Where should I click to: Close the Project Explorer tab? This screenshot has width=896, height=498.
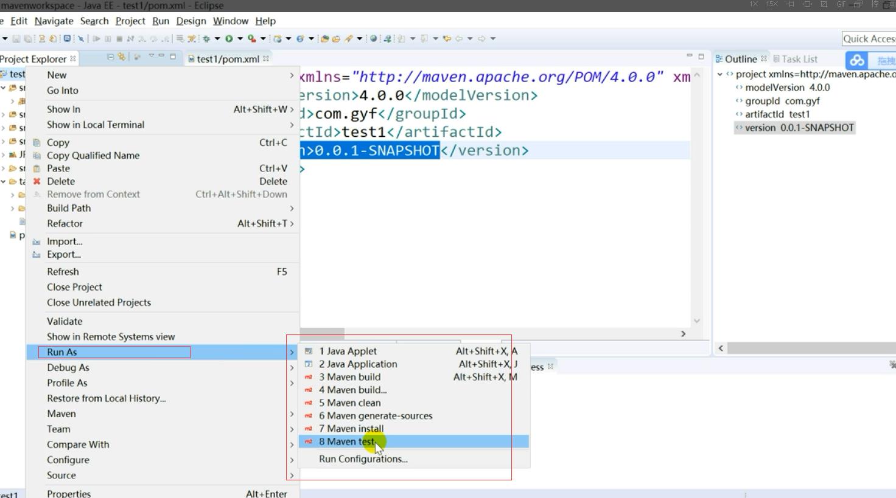pyautogui.click(x=73, y=58)
